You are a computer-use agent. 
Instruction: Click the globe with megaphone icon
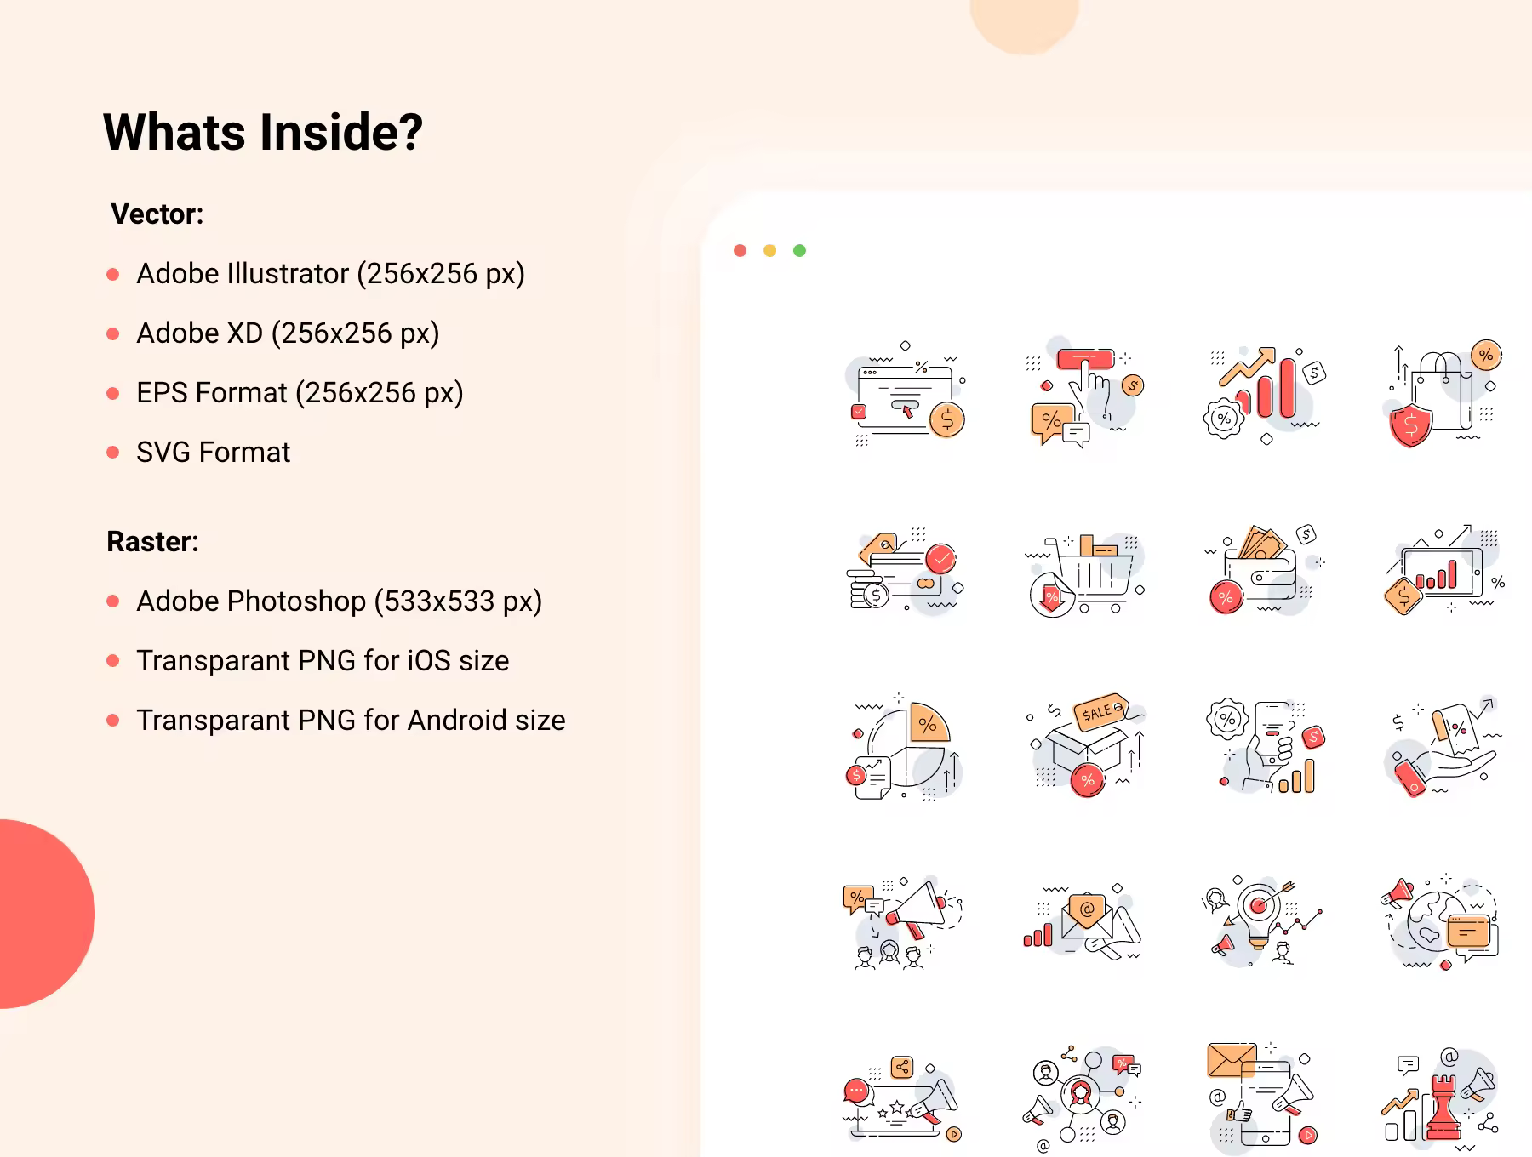tap(1440, 922)
